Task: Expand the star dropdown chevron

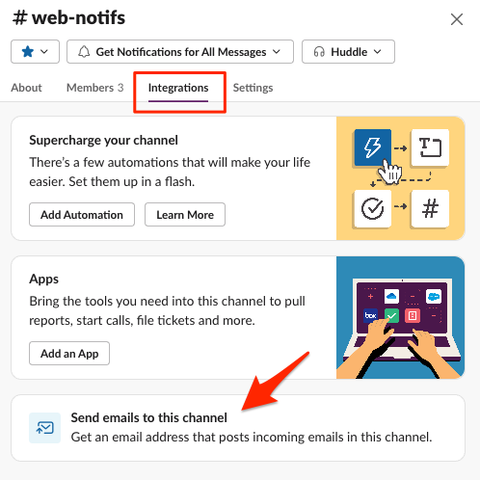Action: pos(44,51)
